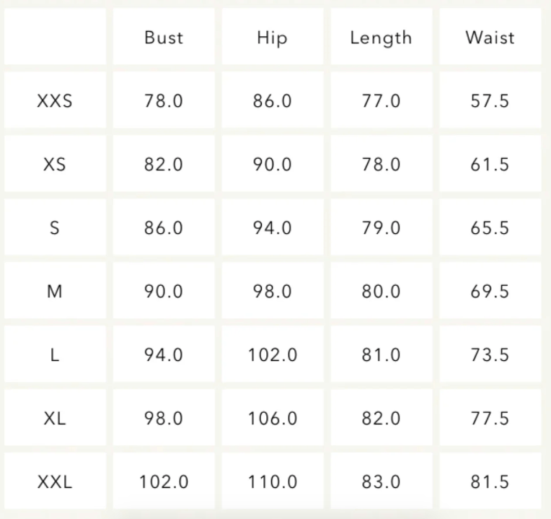Click XXS bust value 78.0

pos(164,101)
